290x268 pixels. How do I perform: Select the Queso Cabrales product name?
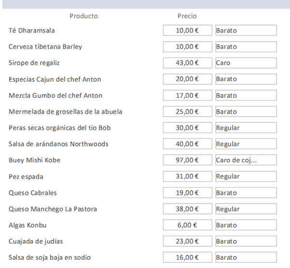click(33, 193)
